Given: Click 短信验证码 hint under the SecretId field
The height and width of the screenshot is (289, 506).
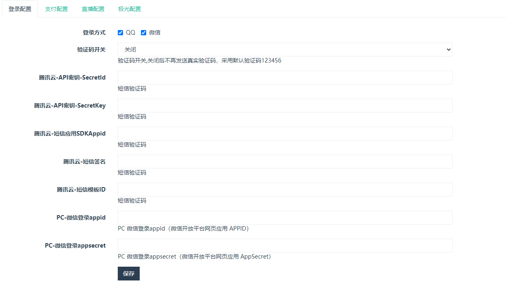Looking at the screenshot, I should (x=132, y=88).
